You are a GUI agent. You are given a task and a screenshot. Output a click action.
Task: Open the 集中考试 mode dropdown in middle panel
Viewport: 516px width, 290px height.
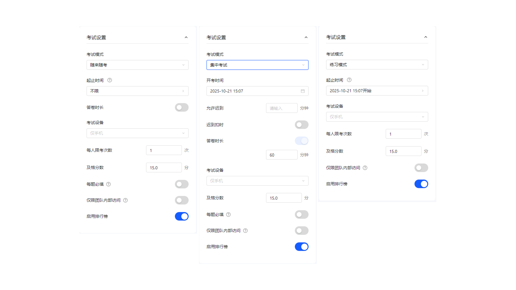click(x=257, y=65)
